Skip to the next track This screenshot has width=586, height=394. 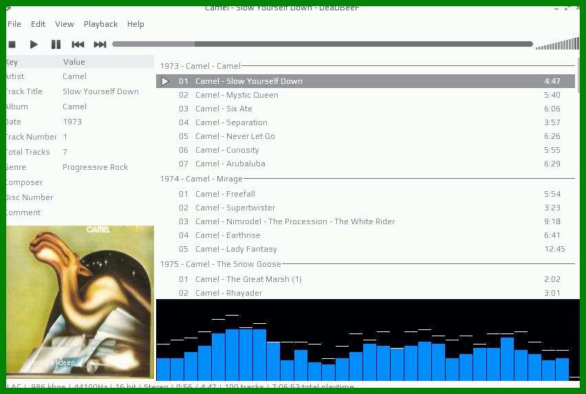coord(100,45)
